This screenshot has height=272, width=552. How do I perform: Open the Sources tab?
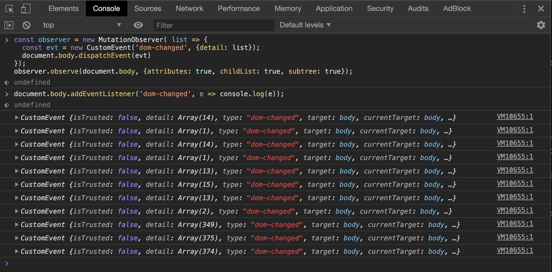coord(148,9)
